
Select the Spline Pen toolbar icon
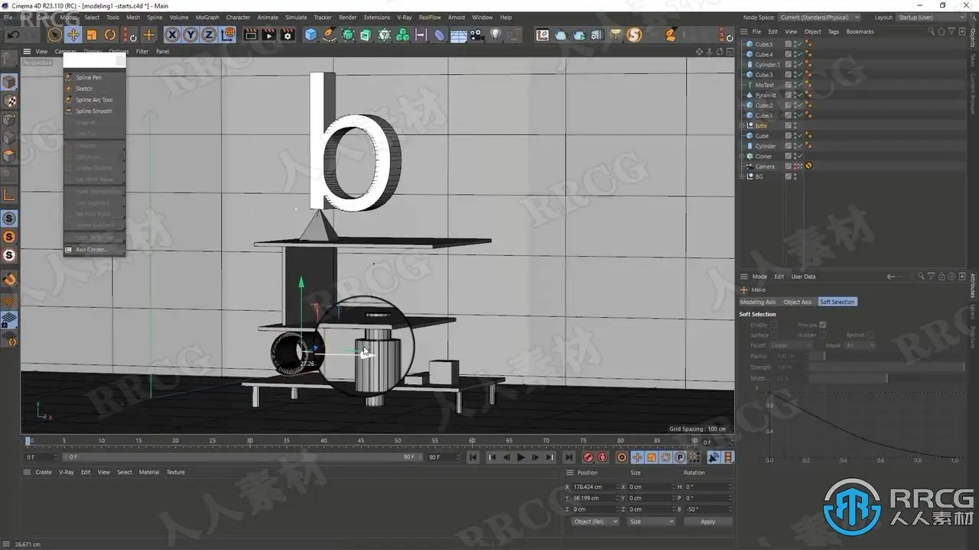click(x=330, y=34)
